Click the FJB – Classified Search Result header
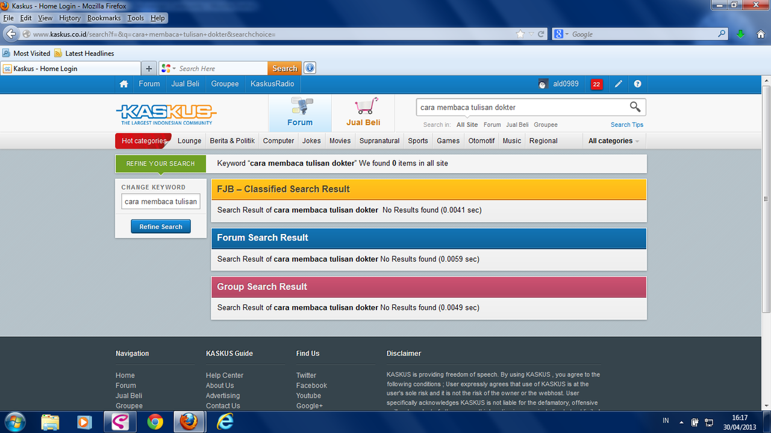The width and height of the screenshot is (771, 433). point(428,189)
